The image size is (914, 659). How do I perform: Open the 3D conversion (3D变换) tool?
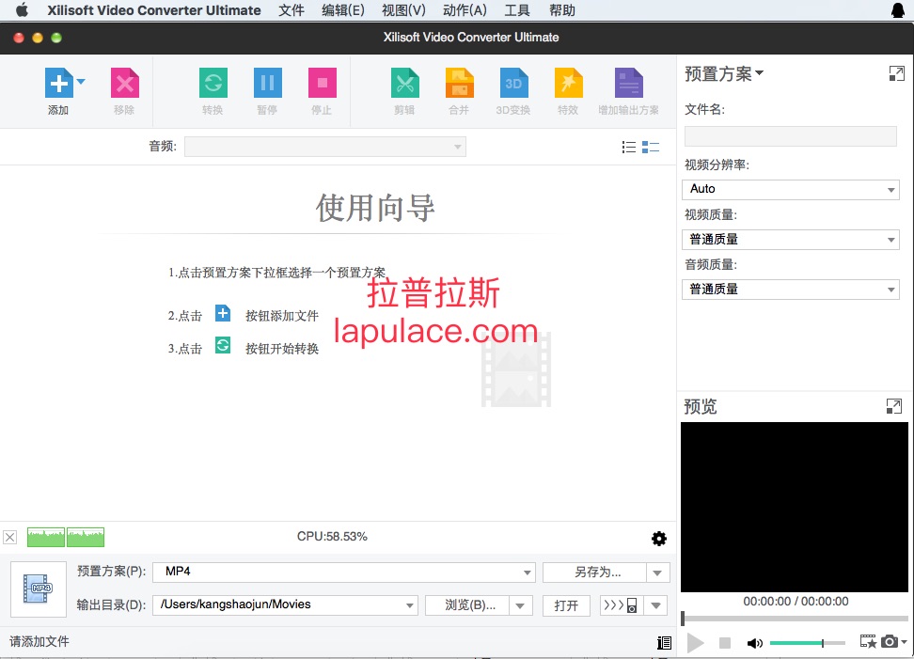[513, 84]
